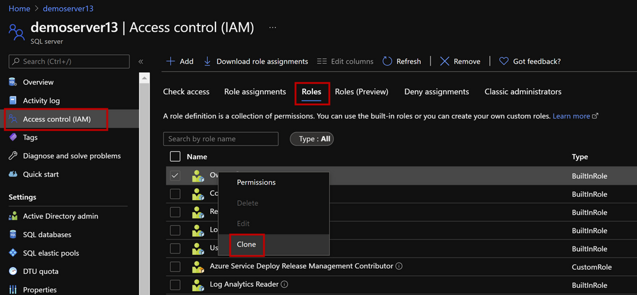
Task: Click the SQL databases icon
Action: pos(13,234)
